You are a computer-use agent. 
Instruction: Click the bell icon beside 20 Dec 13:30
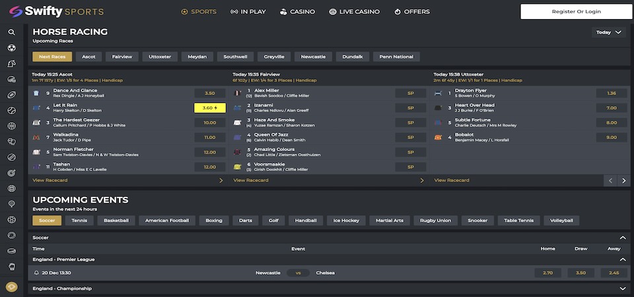36,273
